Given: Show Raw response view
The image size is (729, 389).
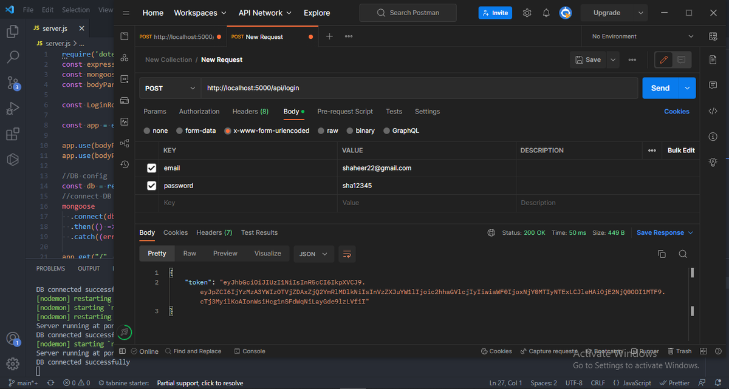Looking at the screenshot, I should click(190, 254).
